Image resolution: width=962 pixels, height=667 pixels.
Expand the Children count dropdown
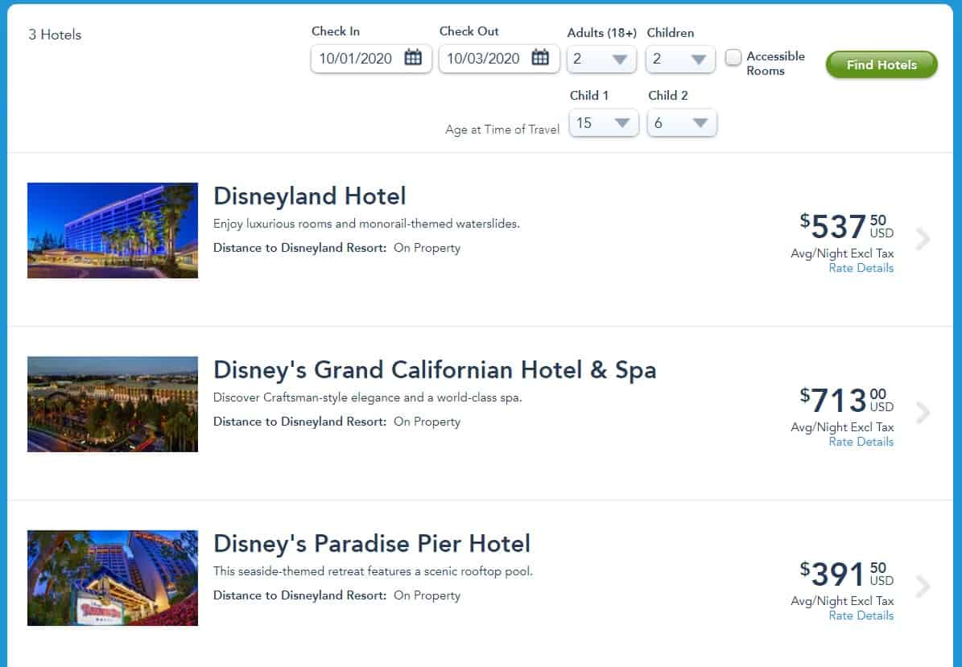[680, 59]
